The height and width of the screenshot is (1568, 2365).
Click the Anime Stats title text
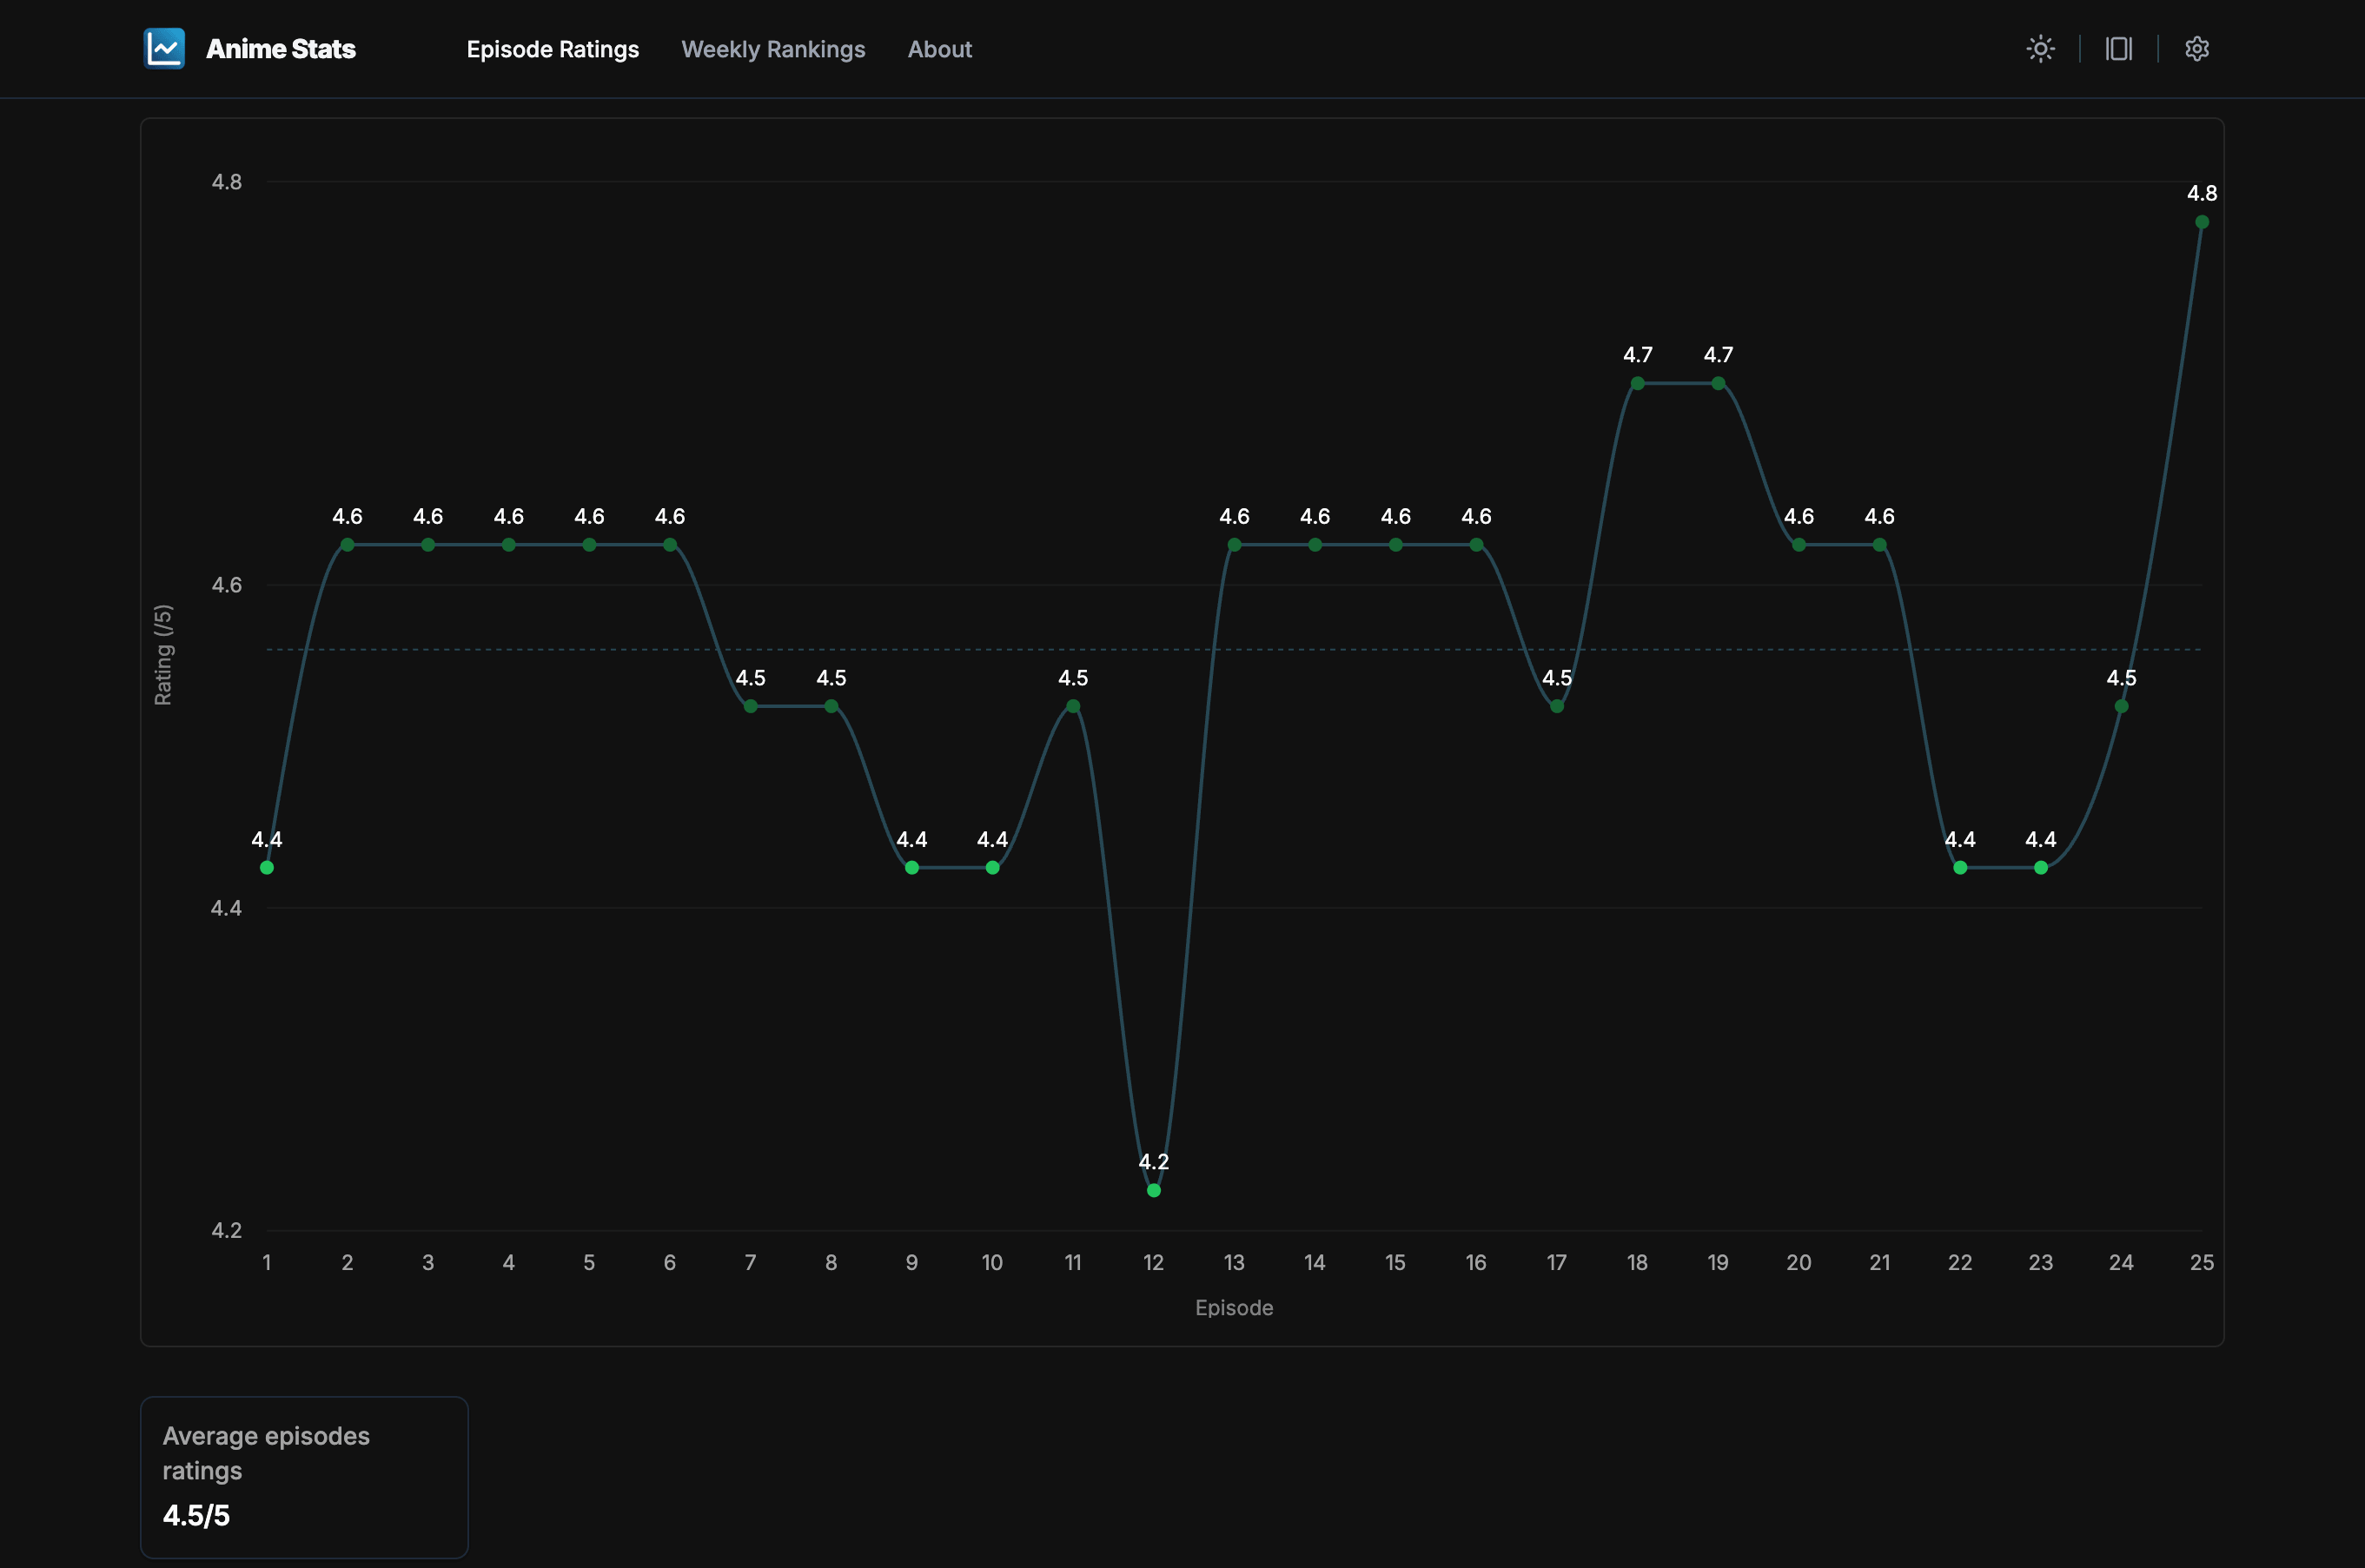coord(280,49)
